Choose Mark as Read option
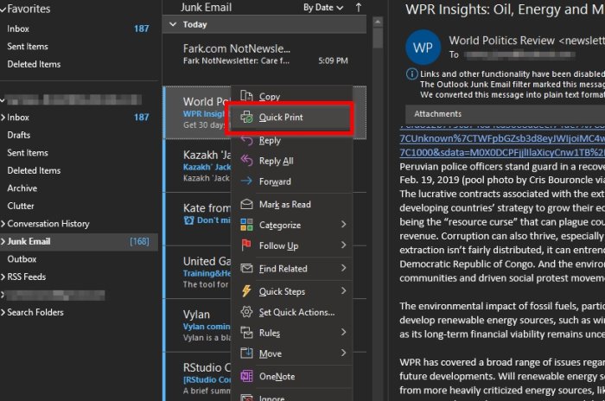The image size is (605, 401). click(x=292, y=204)
